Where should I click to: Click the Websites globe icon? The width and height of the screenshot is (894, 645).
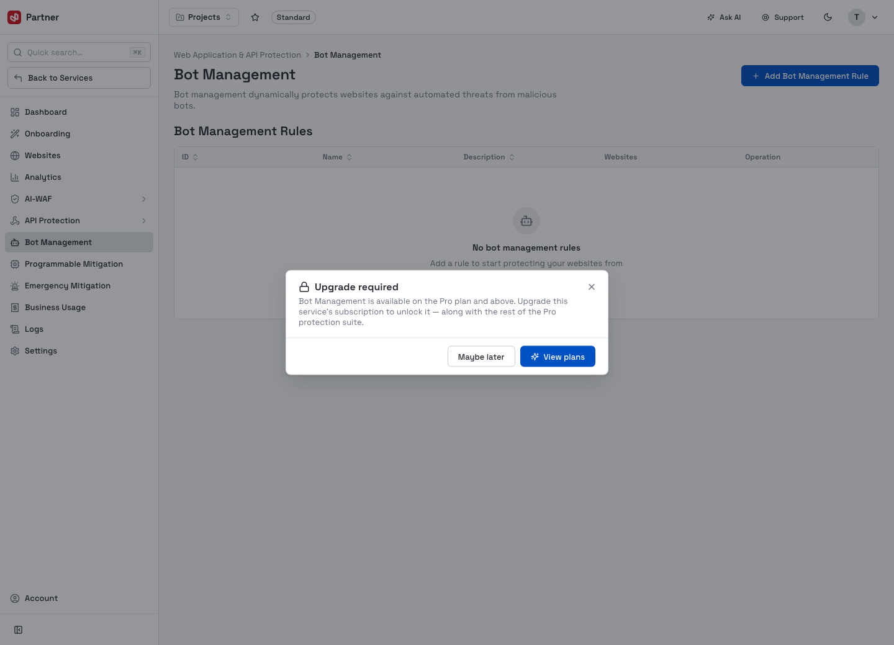tap(15, 156)
